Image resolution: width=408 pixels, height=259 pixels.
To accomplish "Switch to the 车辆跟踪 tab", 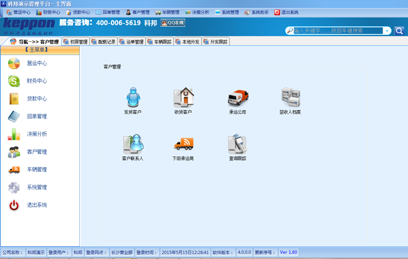I will [160, 42].
